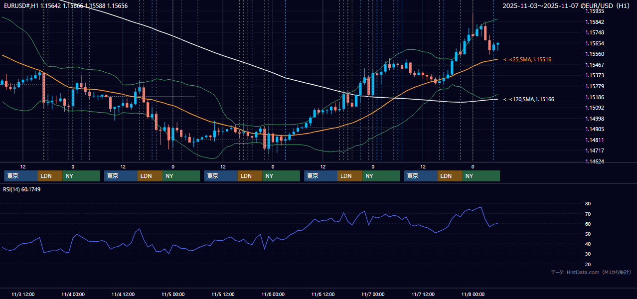The image size is (637, 299).
Task: Click price axis value 1.15842
Action: click(594, 22)
